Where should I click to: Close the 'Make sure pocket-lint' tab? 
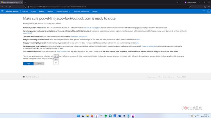(21, 2)
